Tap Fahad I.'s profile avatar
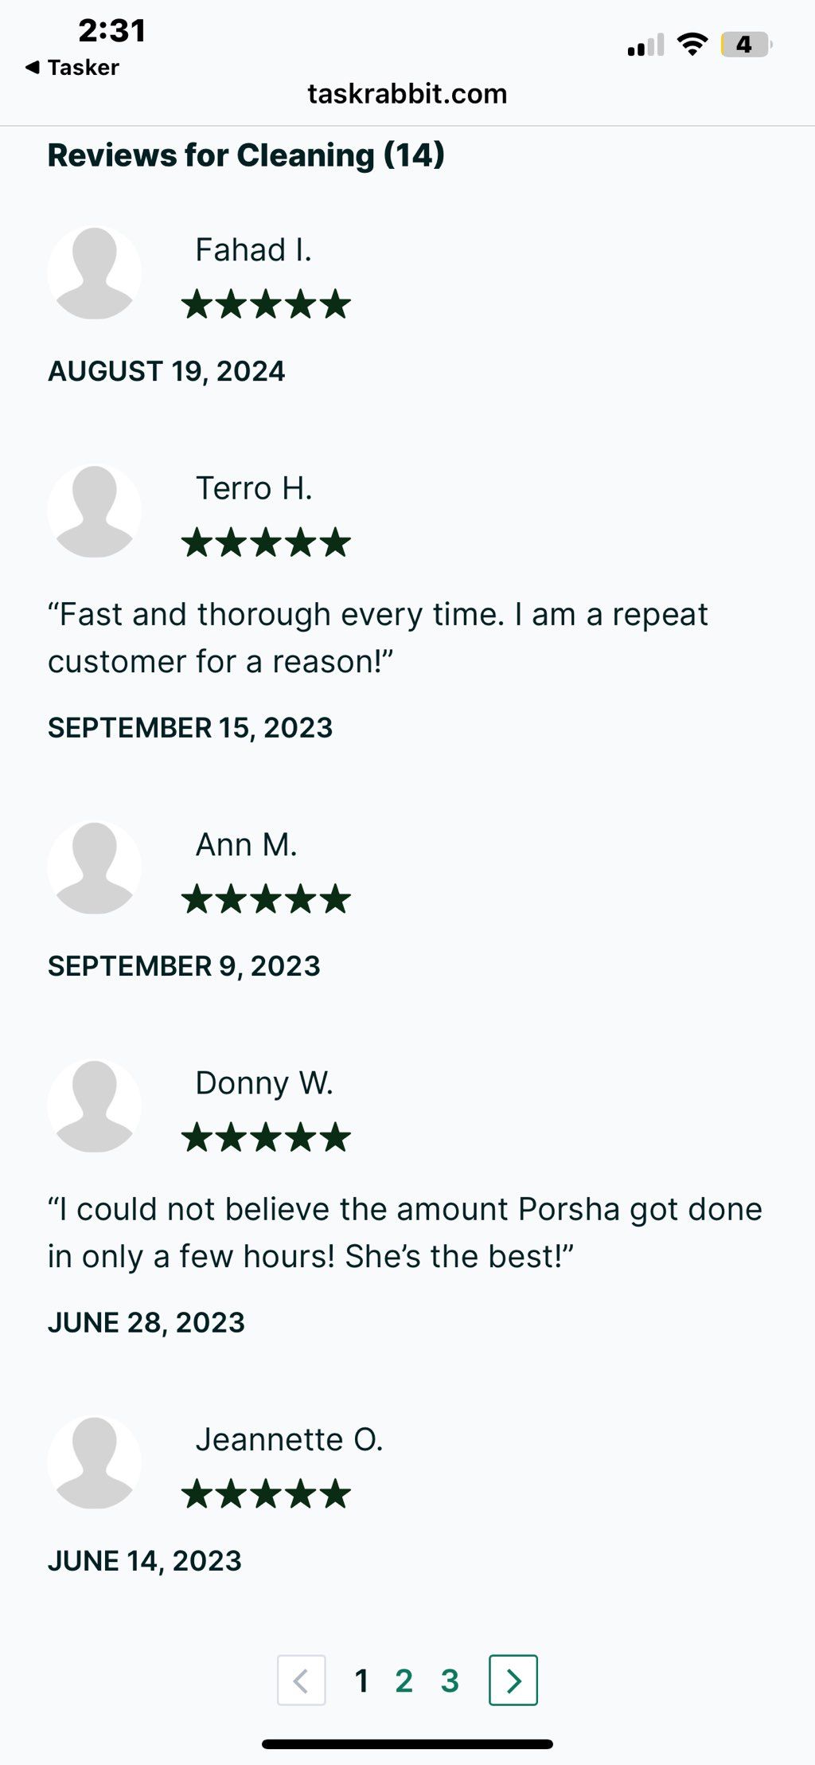Image resolution: width=815 pixels, height=1765 pixels. pos(95,273)
